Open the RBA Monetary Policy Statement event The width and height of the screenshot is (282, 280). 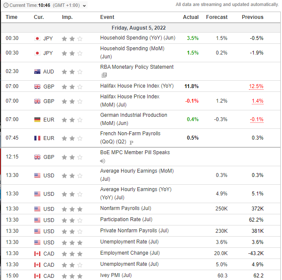pyautogui.click(x=136, y=67)
